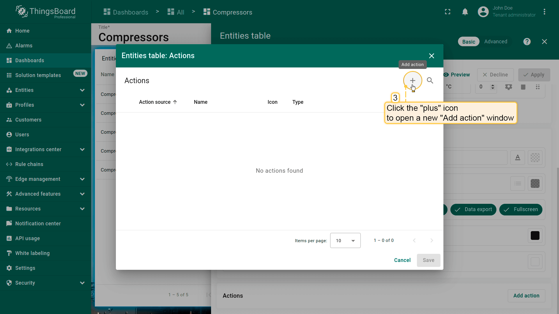Click Cancel in Actions dialog
This screenshot has height=314, width=559.
pyautogui.click(x=402, y=260)
